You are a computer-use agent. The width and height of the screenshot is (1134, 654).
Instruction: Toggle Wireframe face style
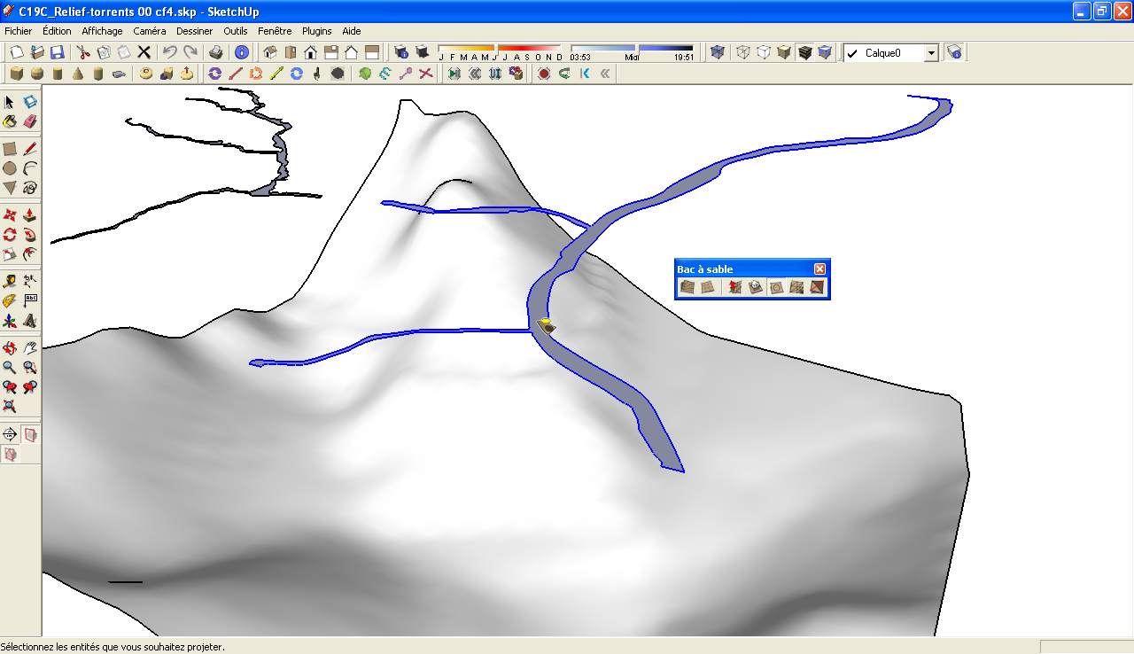tap(743, 52)
